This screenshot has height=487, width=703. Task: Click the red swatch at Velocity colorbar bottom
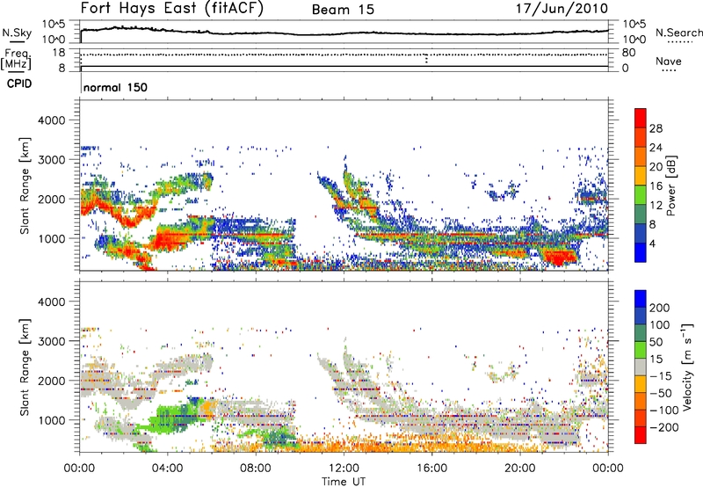point(641,435)
